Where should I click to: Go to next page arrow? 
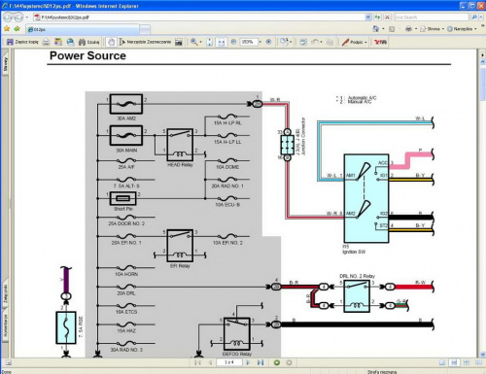(248, 362)
